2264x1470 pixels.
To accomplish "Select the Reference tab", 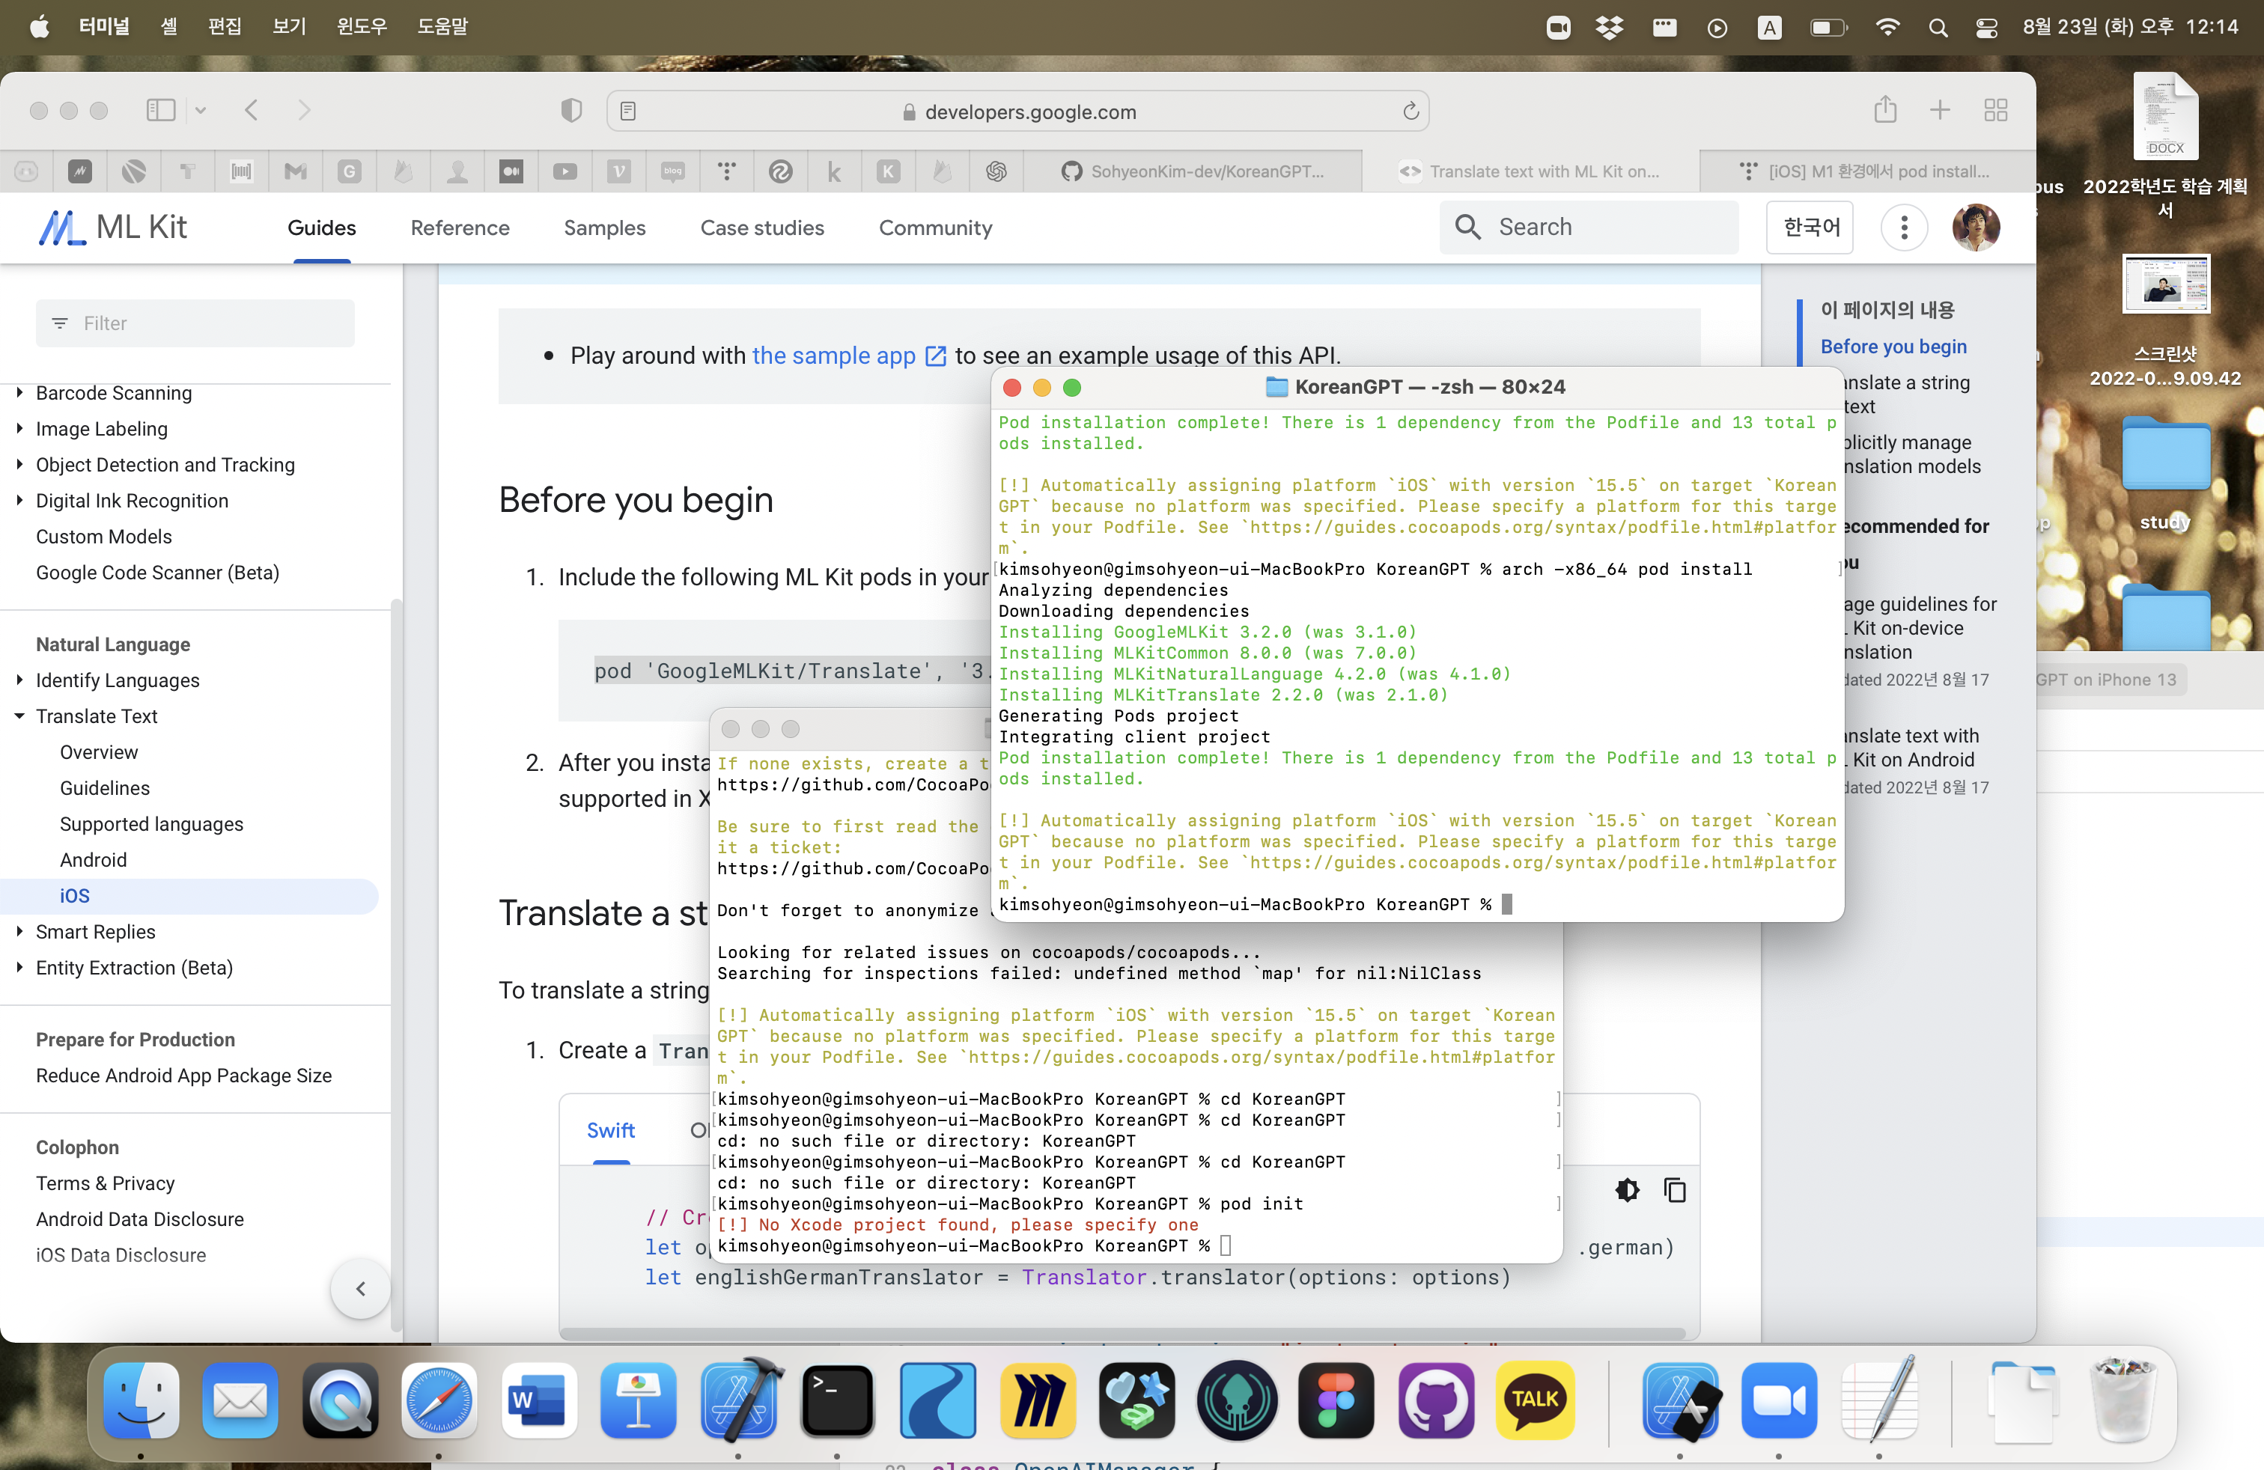I will click(x=460, y=228).
